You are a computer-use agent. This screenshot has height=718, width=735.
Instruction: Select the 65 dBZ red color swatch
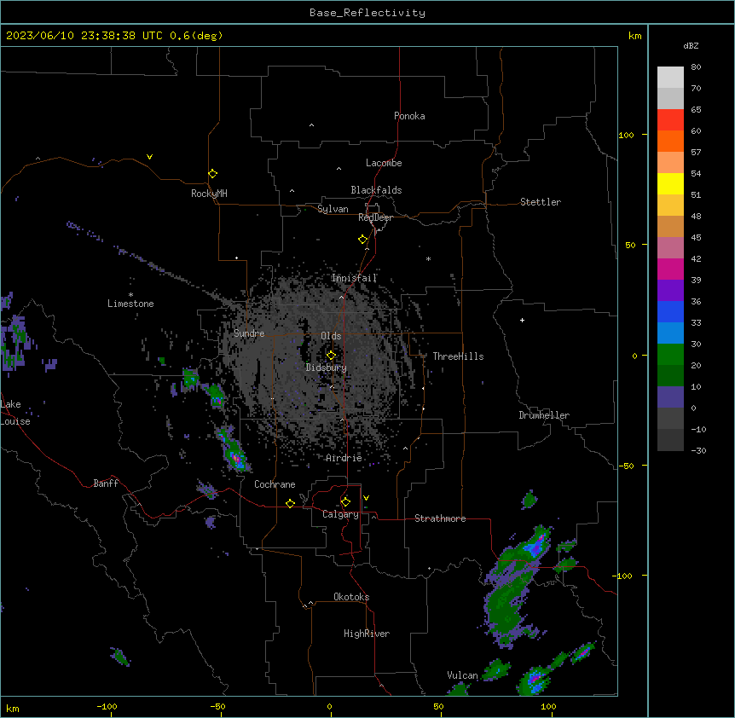coord(670,119)
